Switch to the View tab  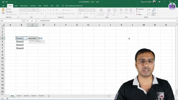click(52, 6)
